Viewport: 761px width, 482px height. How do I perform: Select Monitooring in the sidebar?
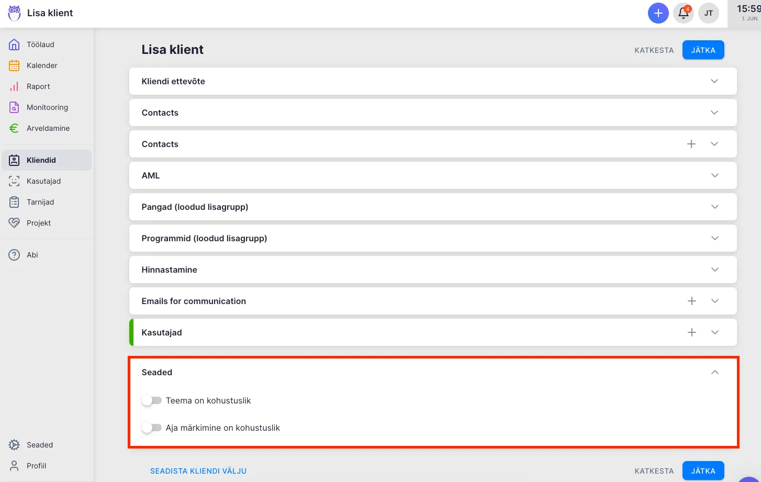(47, 107)
